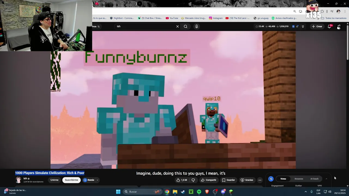The height and width of the screenshot is (196, 349).
Task: Open go uruguay bookmark
Action: (x=261, y=18)
